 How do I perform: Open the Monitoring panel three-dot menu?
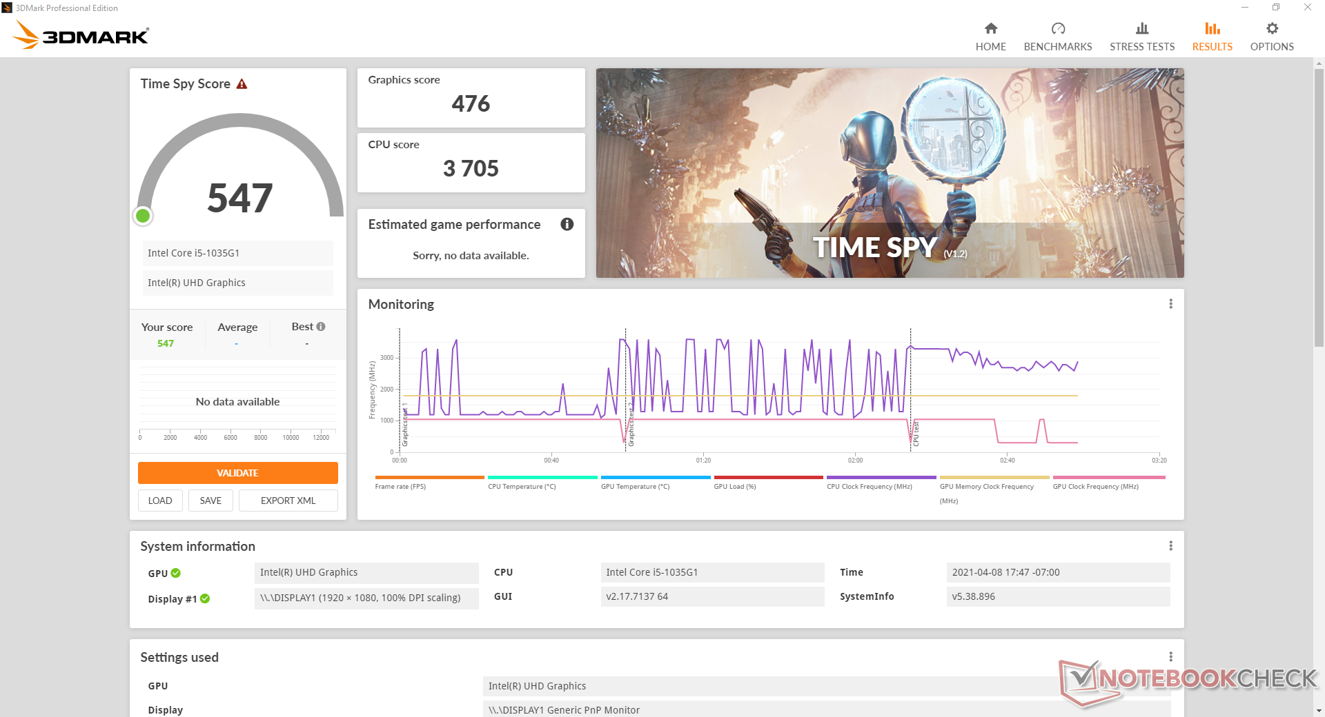pyautogui.click(x=1170, y=304)
